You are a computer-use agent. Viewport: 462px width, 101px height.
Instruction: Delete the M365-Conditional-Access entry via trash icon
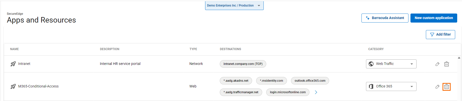(446, 87)
